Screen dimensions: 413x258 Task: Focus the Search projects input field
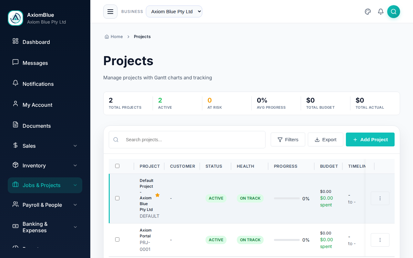187,140
